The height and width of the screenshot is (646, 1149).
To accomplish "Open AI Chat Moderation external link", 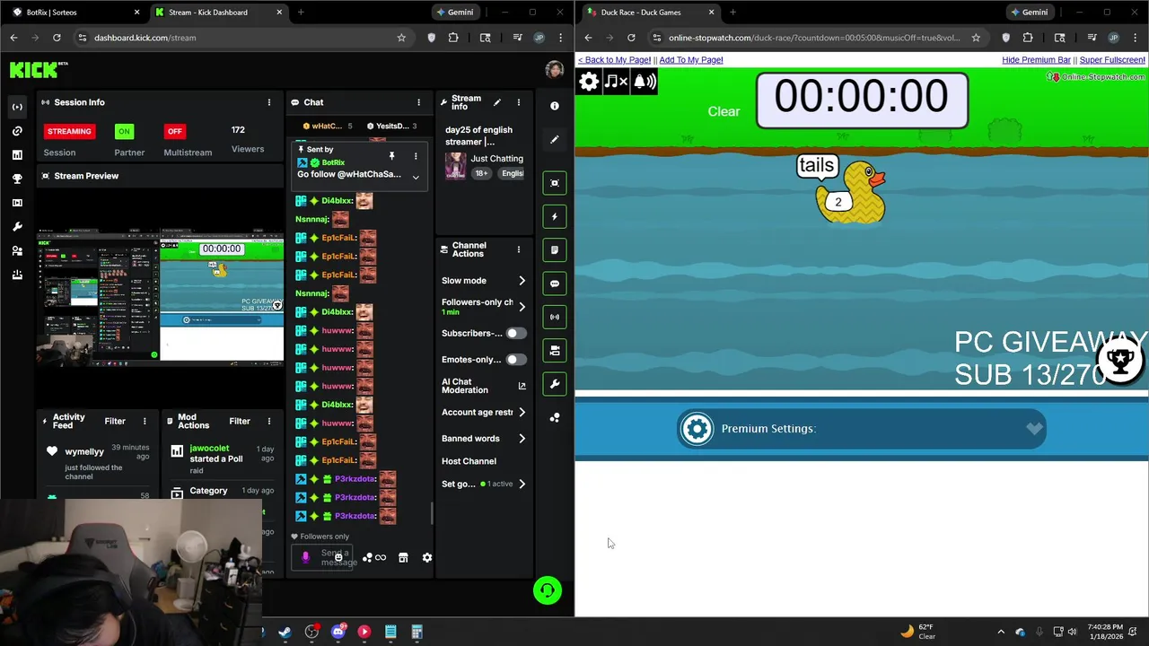I will pos(522,386).
